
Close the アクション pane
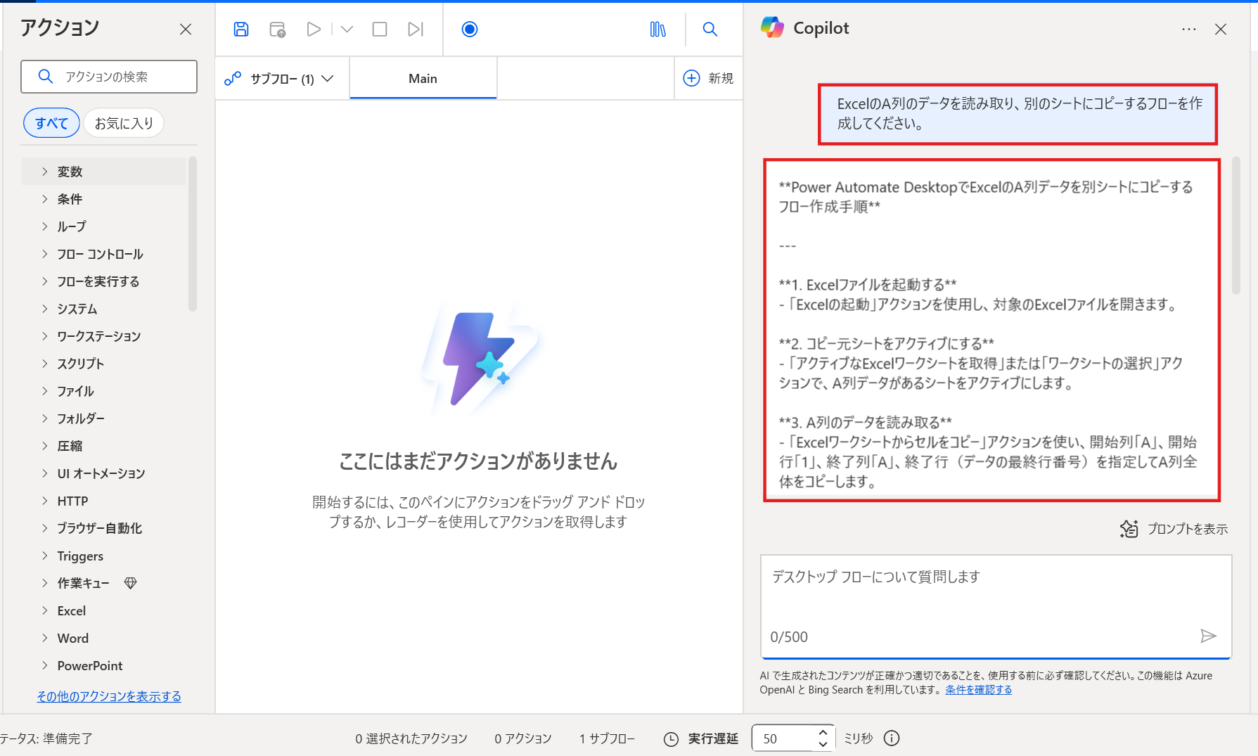coord(186,29)
